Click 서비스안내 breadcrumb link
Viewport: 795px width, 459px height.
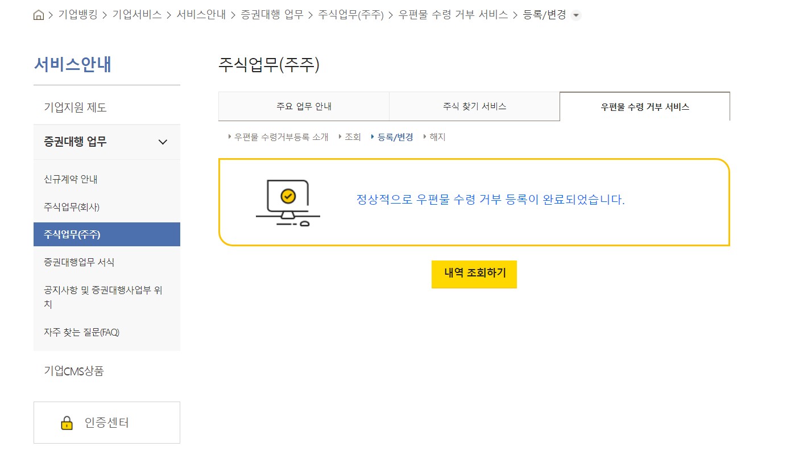(201, 15)
